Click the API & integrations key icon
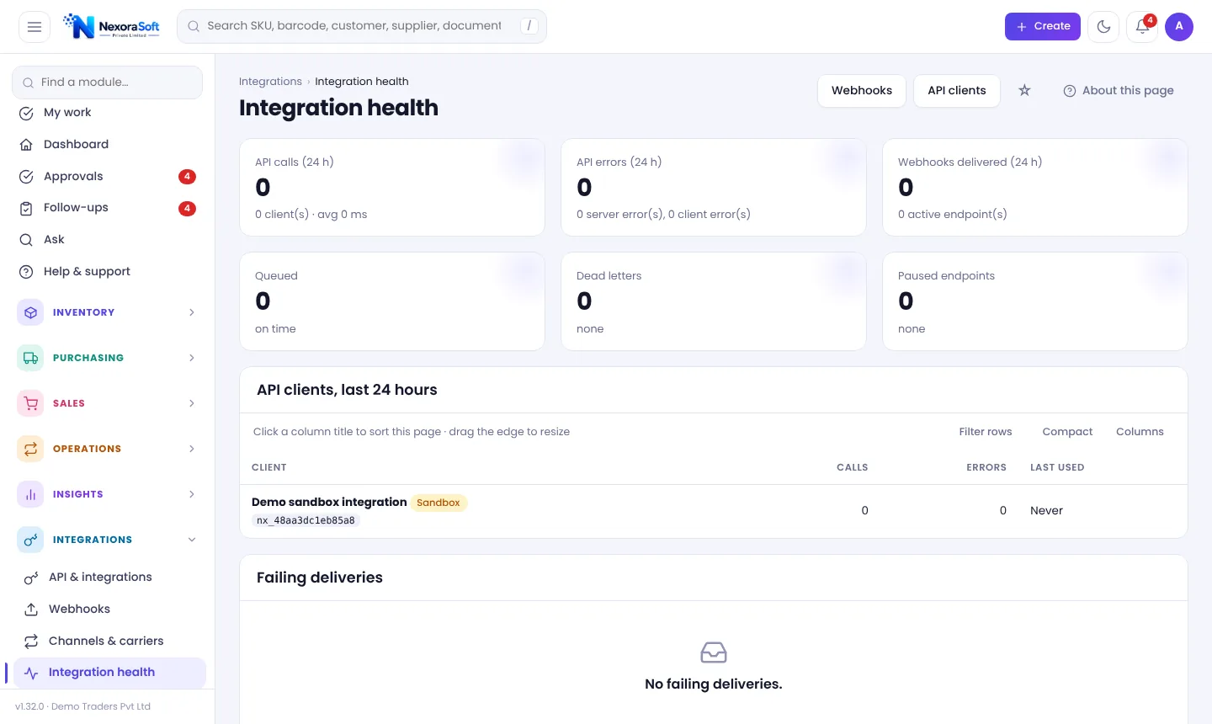 pyautogui.click(x=31, y=578)
